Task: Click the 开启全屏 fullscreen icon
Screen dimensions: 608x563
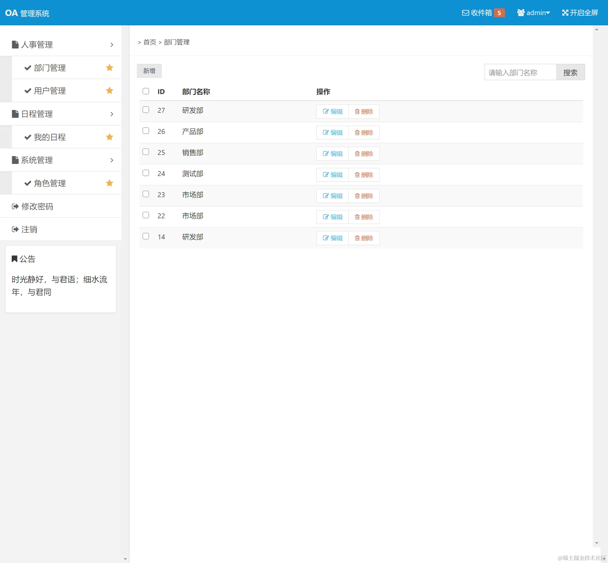Action: 565,13
